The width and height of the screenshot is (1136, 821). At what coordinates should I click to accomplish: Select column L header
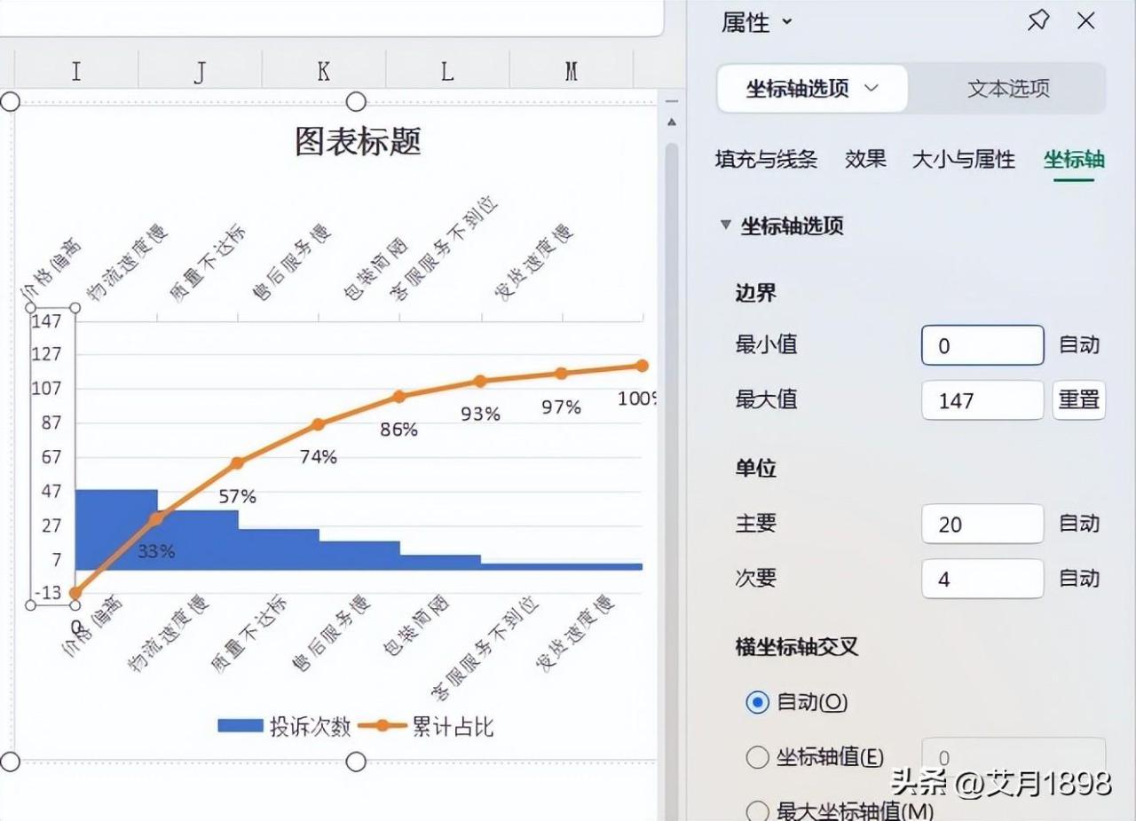pos(447,70)
